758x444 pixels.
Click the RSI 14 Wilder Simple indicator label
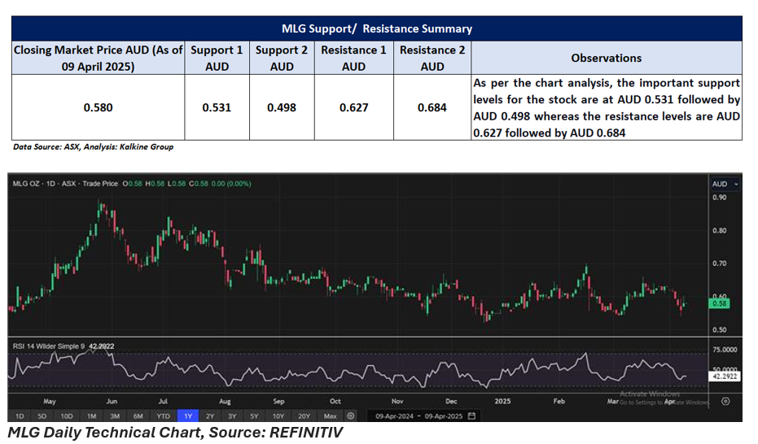[x=49, y=346]
